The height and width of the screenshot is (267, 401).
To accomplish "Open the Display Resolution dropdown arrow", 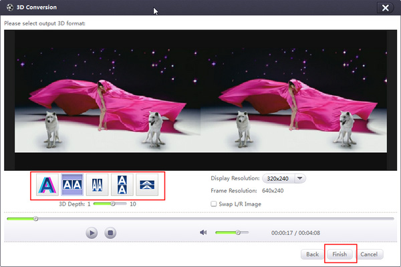I will pyautogui.click(x=300, y=178).
